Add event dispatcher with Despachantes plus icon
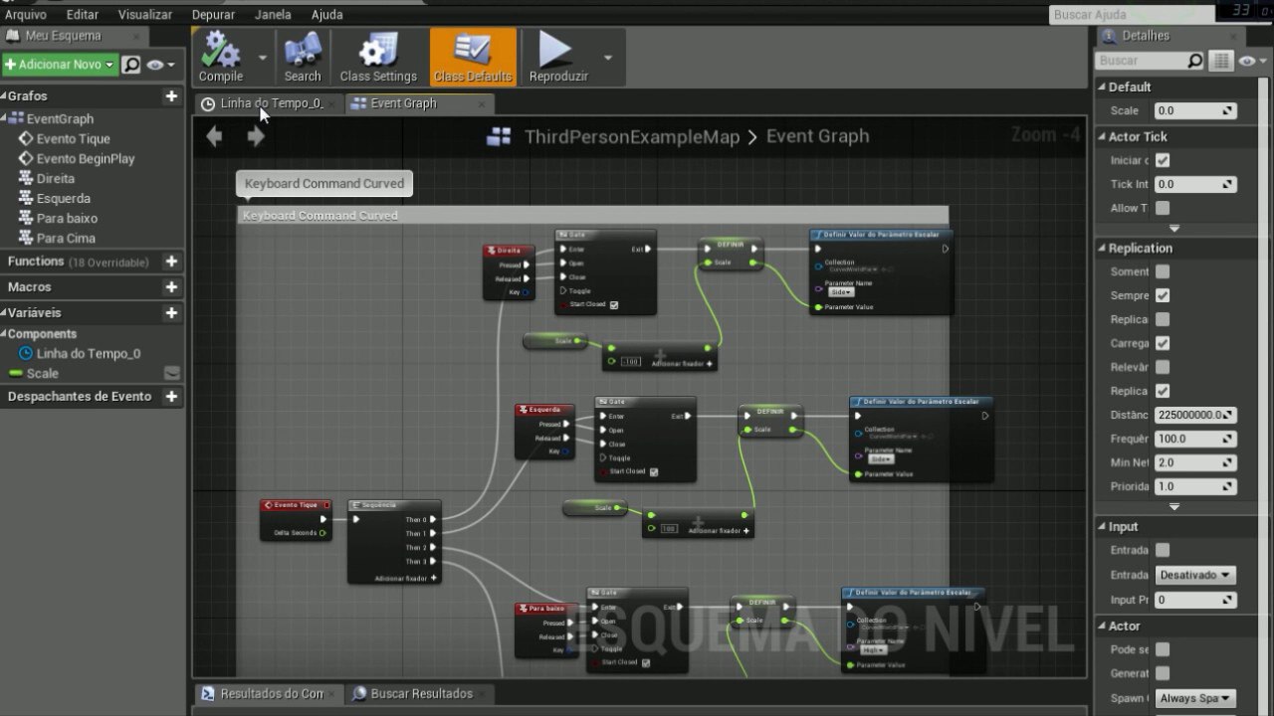This screenshot has height=716, width=1274. (x=171, y=397)
